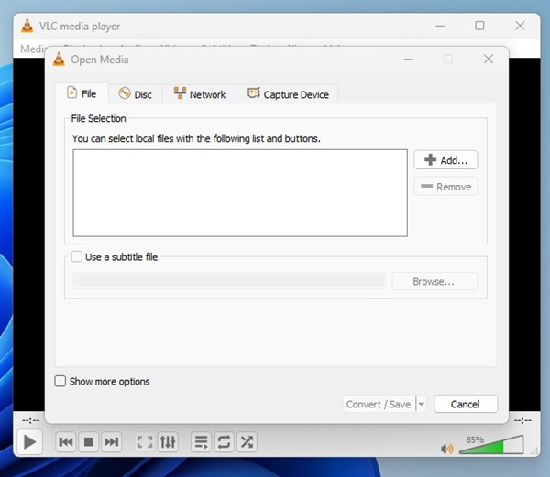Image resolution: width=550 pixels, height=477 pixels.
Task: Skip to previous media track
Action: tap(66, 442)
